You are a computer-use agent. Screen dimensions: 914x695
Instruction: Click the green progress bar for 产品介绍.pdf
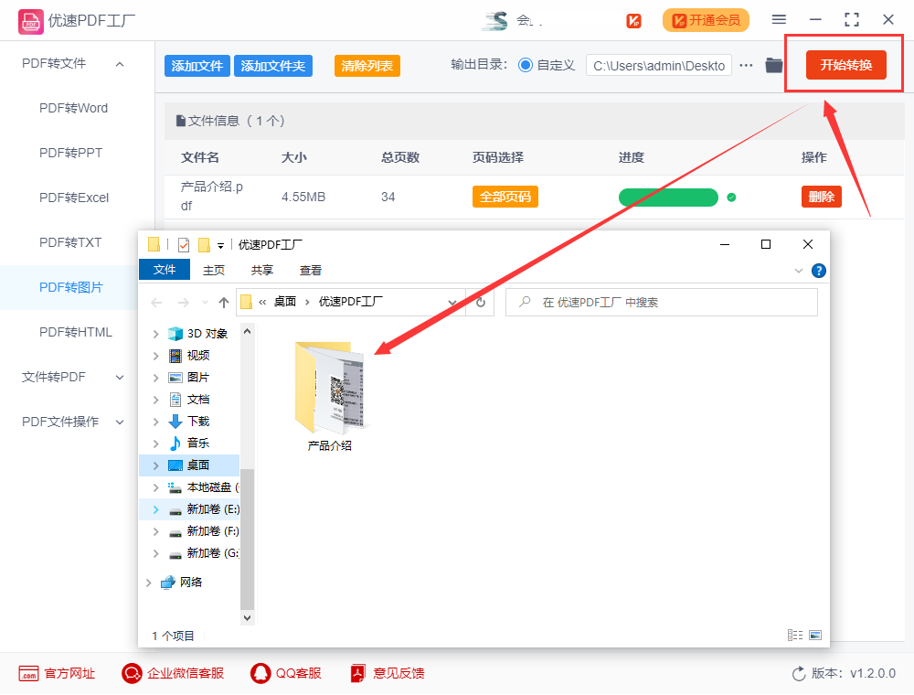tap(669, 198)
